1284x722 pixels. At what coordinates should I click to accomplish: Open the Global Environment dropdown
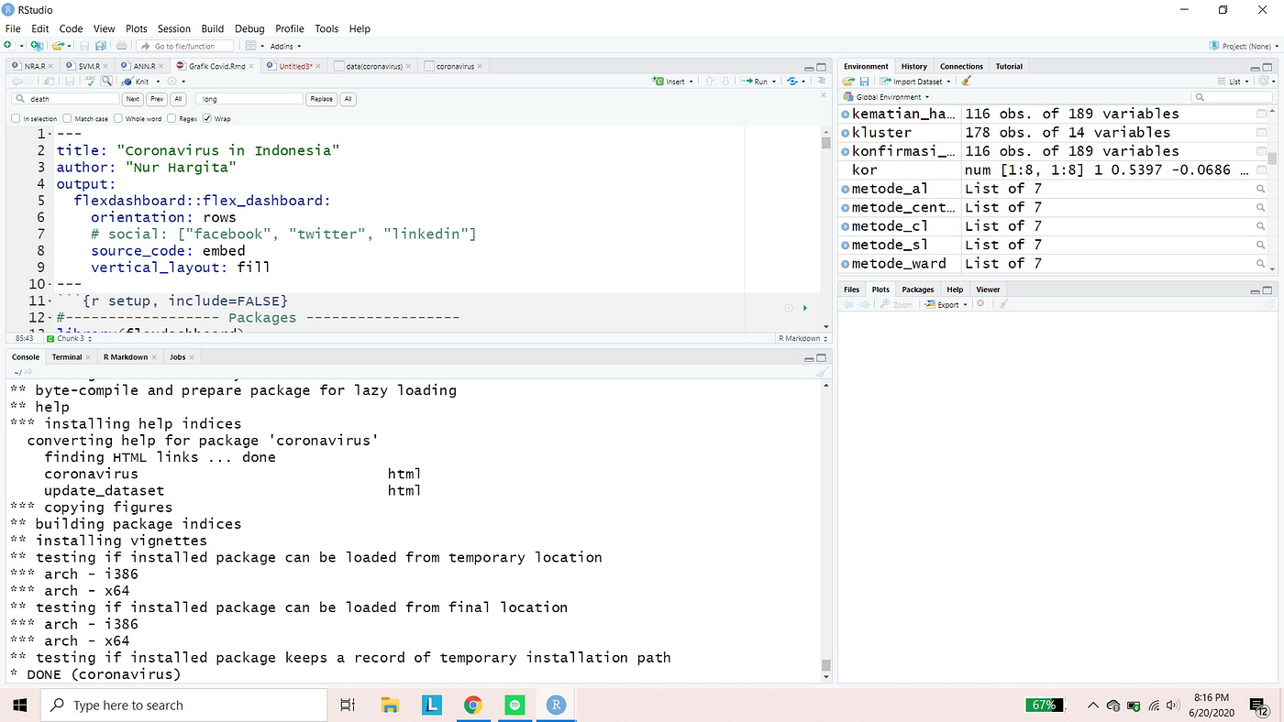pyautogui.click(x=887, y=97)
